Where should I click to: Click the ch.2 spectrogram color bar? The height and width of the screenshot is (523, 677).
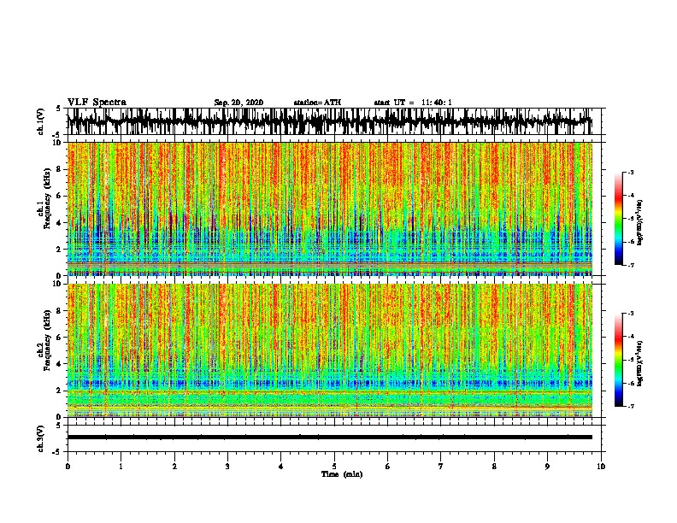click(619, 360)
